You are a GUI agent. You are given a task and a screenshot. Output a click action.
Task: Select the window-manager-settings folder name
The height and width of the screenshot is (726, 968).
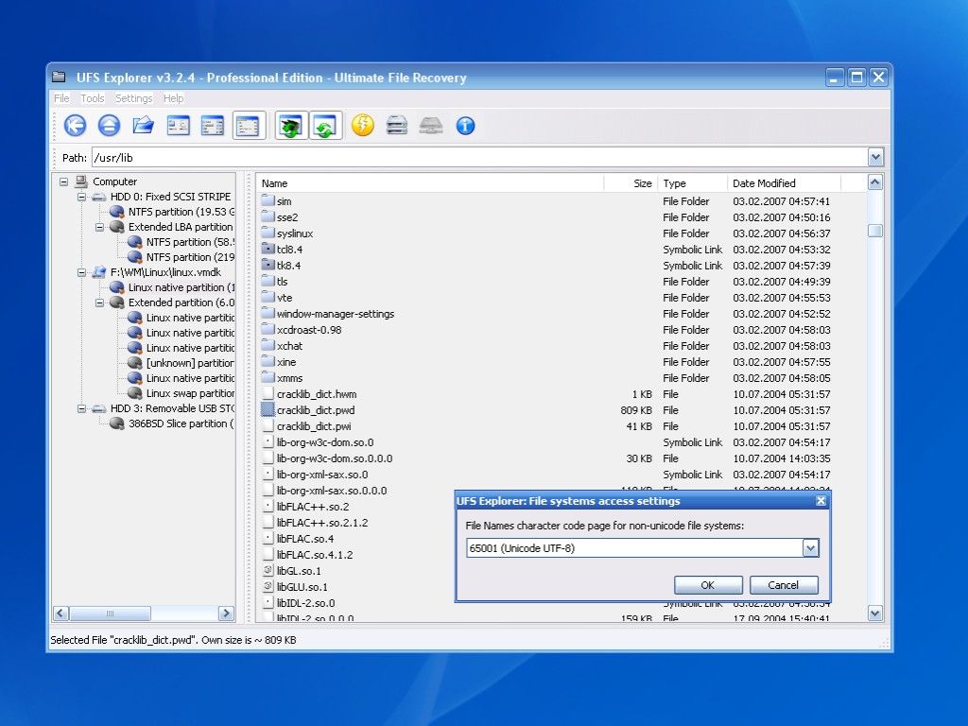point(336,314)
